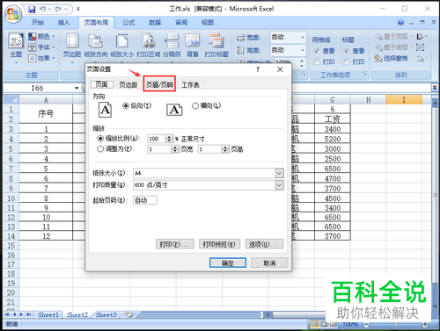Expand the formula bar

tap(435, 88)
